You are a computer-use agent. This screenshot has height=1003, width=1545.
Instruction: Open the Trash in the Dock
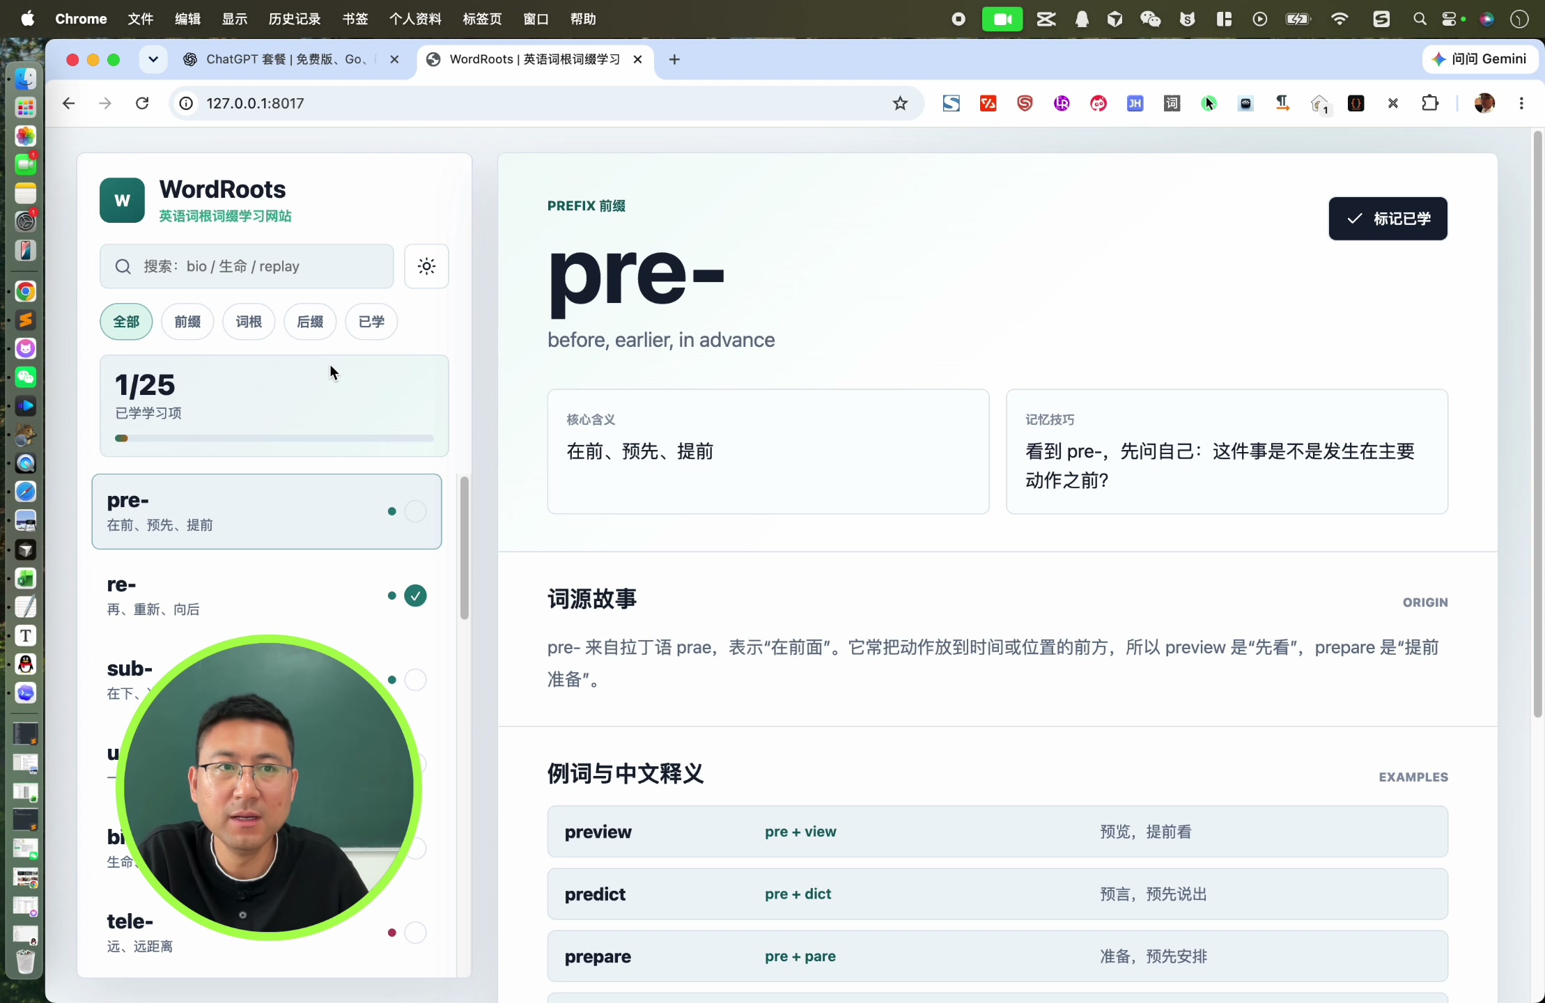(x=26, y=962)
